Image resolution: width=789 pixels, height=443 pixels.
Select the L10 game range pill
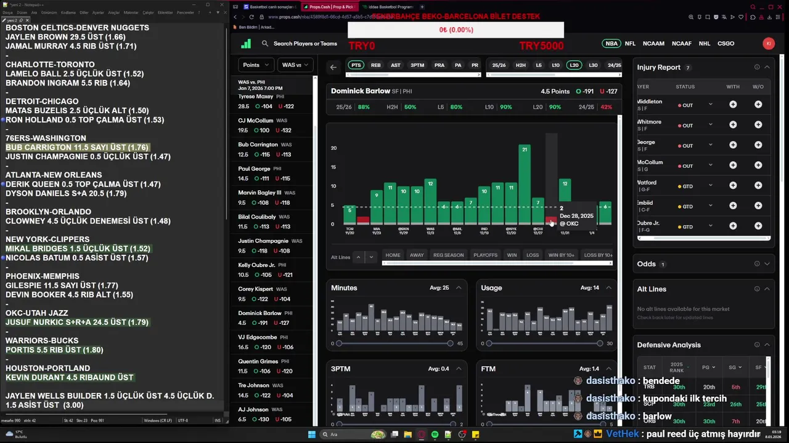(x=555, y=65)
